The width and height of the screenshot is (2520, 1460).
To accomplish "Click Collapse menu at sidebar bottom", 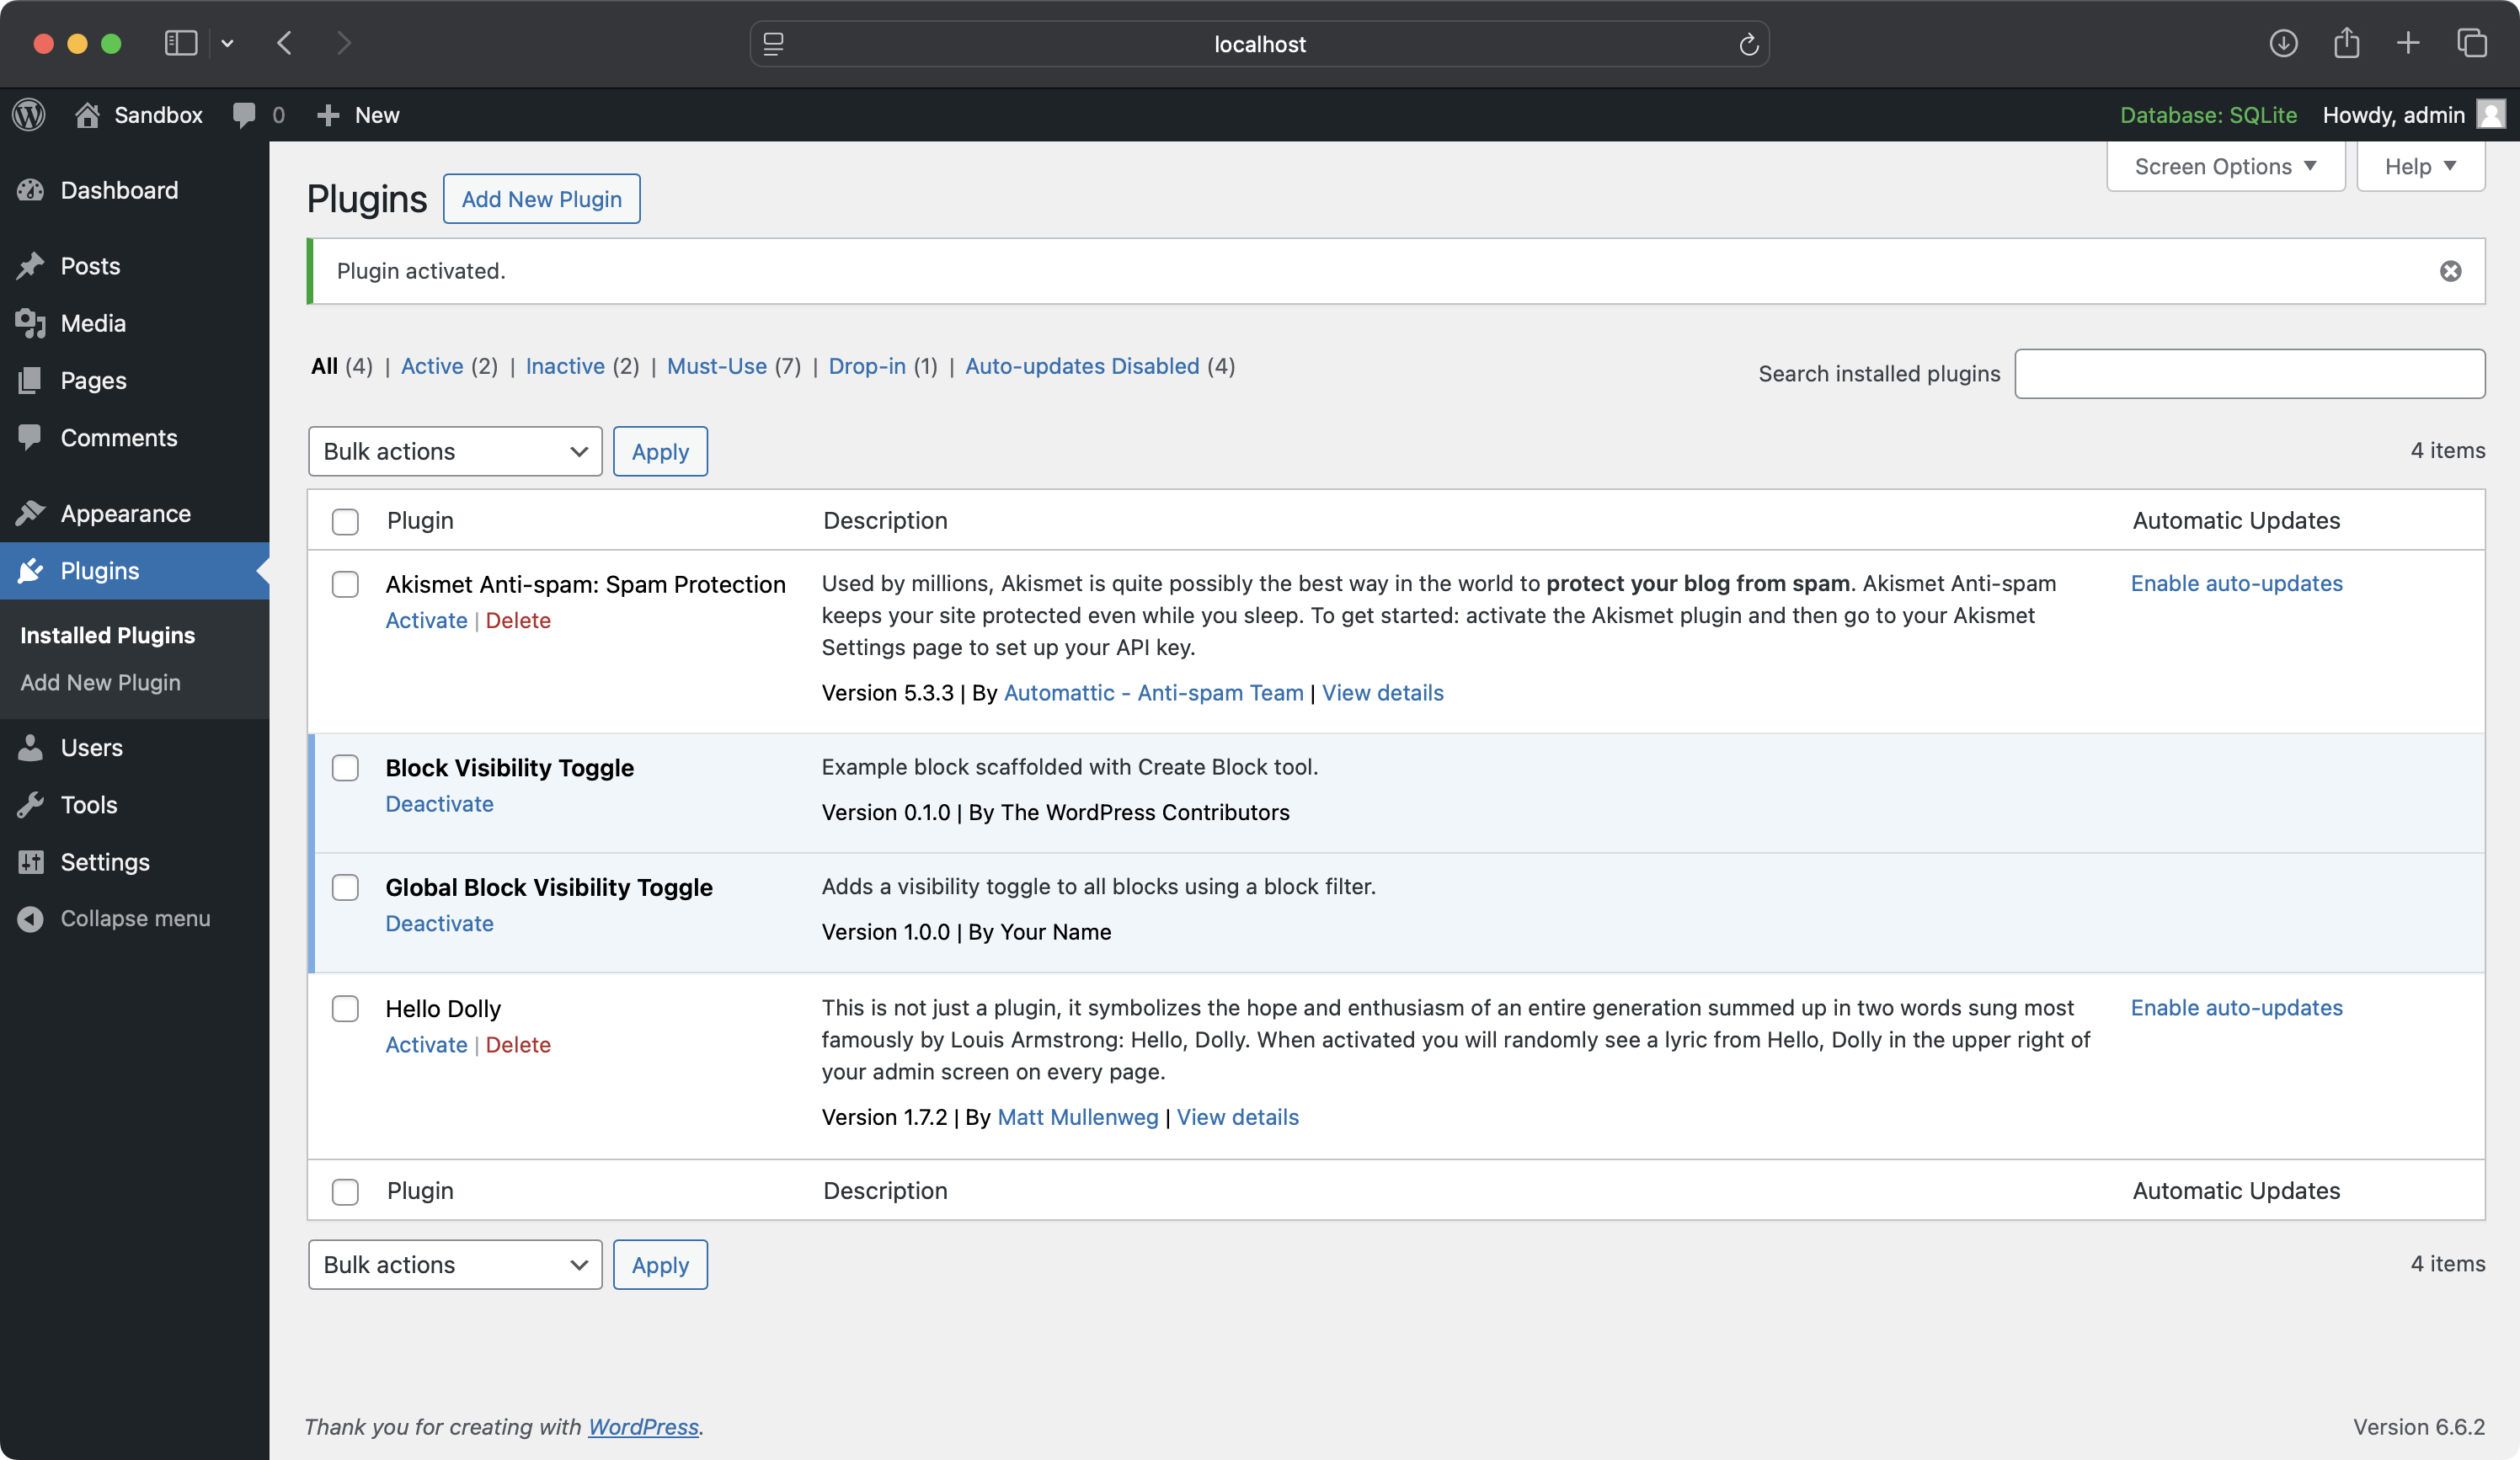I will (134, 918).
